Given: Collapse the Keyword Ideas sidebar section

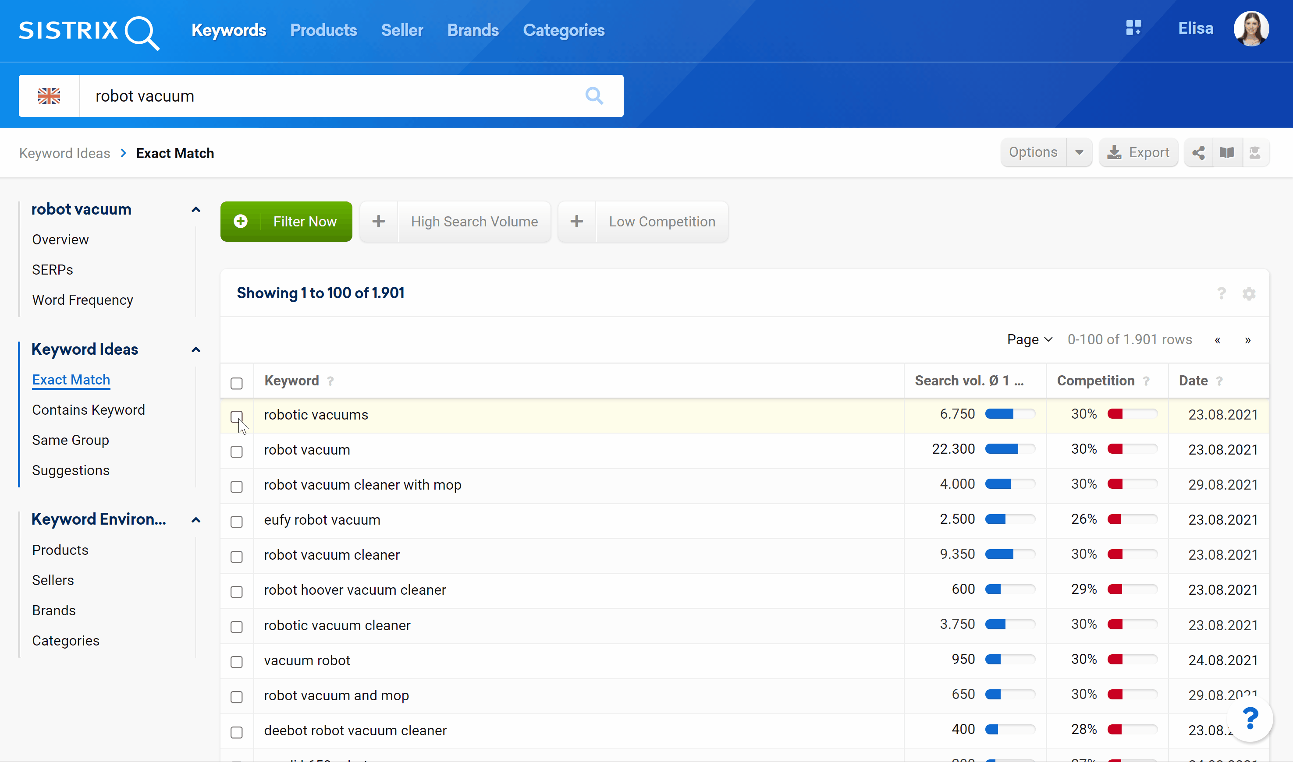Looking at the screenshot, I should tap(195, 349).
